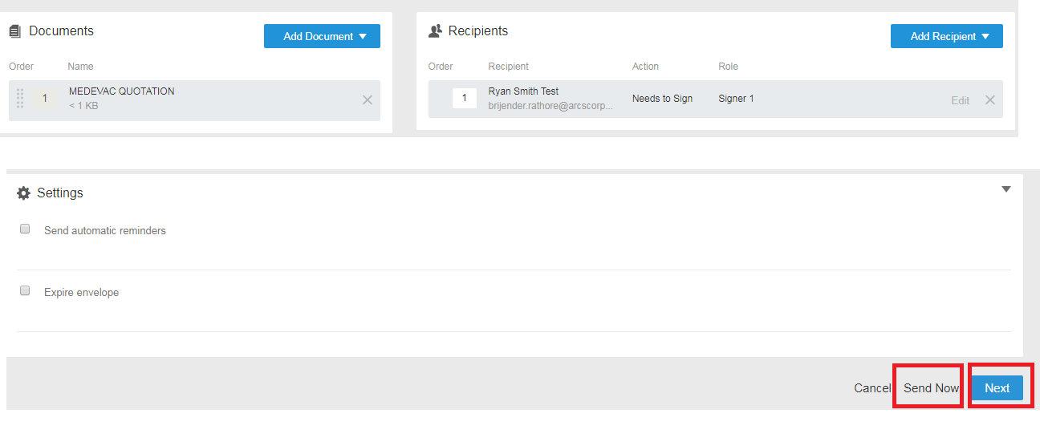
Task: Click the Next button
Action: tap(997, 387)
